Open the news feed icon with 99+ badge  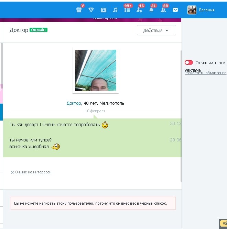point(127,10)
